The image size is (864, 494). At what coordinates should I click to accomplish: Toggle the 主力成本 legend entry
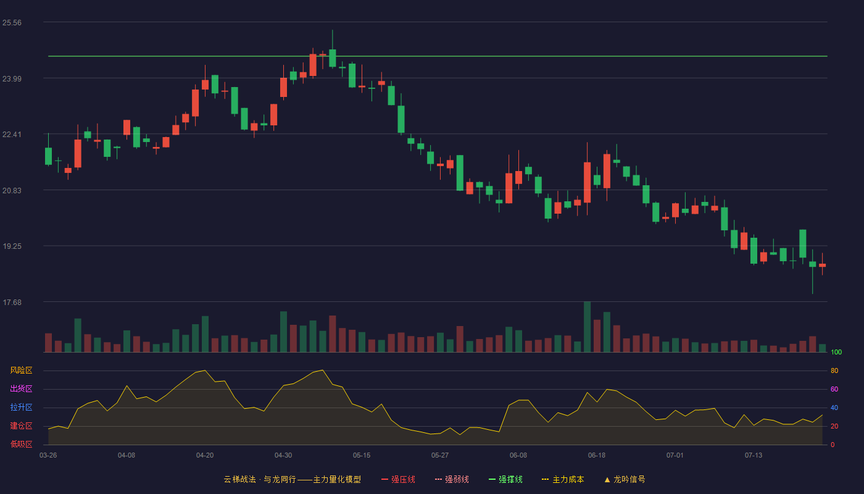563,479
